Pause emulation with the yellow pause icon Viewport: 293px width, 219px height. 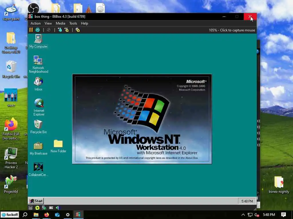31,30
